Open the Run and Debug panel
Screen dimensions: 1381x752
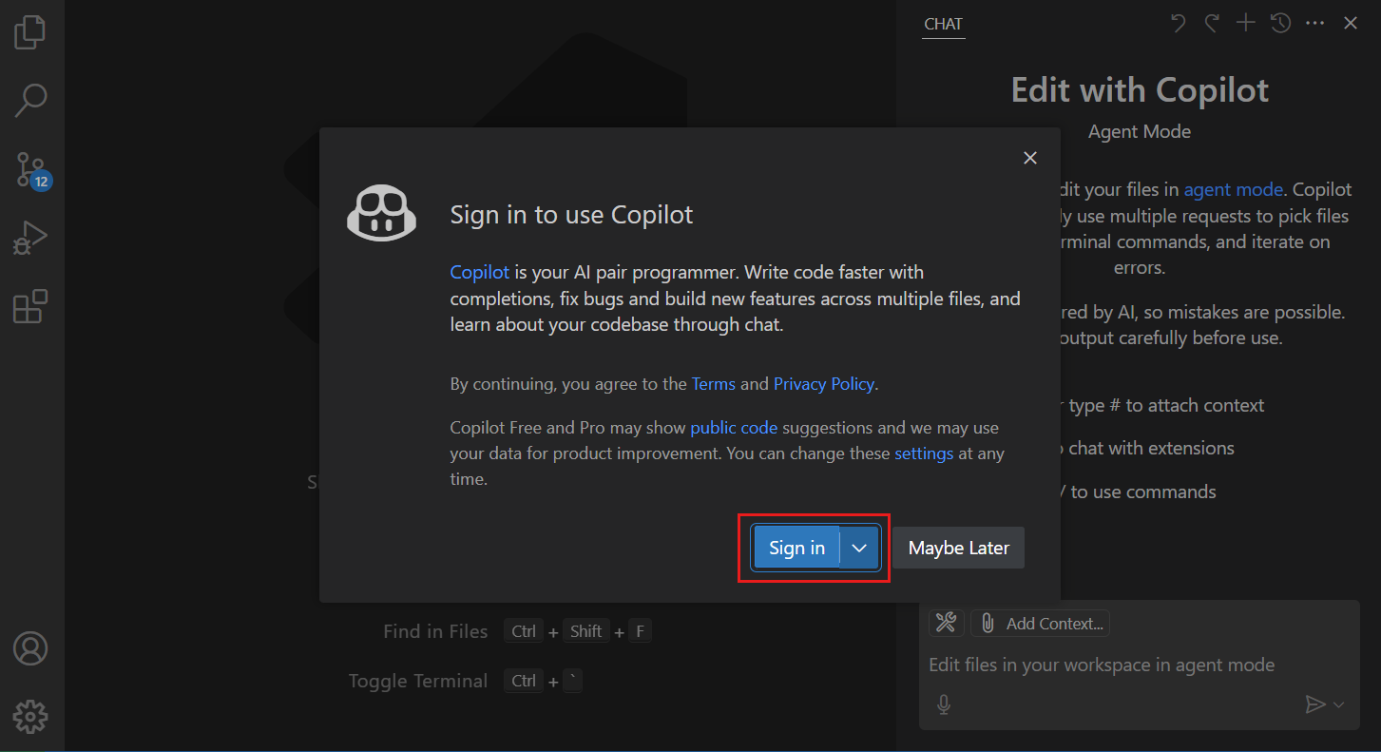pyautogui.click(x=29, y=237)
